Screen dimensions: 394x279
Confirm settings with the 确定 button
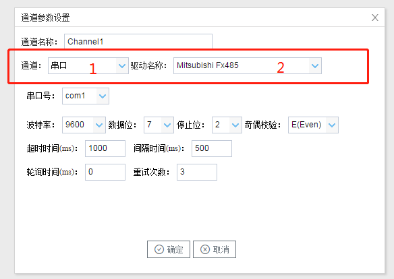point(169,249)
